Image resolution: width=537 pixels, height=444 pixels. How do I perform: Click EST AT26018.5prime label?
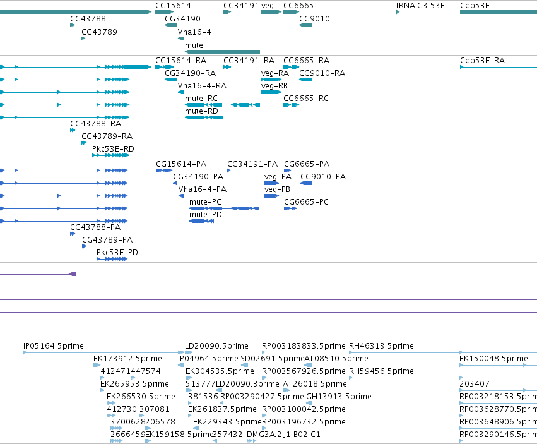click(x=315, y=384)
